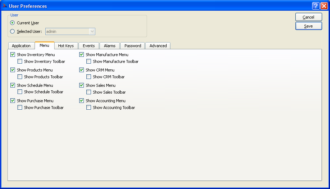Uncheck Show Manufacture Menu
This screenshot has height=189, width=330.
(81, 55)
